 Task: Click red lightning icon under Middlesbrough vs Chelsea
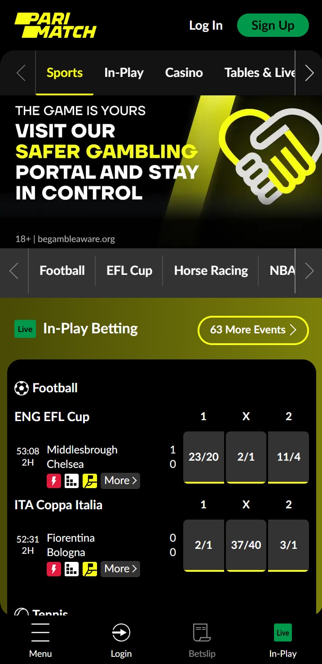pyautogui.click(x=54, y=481)
